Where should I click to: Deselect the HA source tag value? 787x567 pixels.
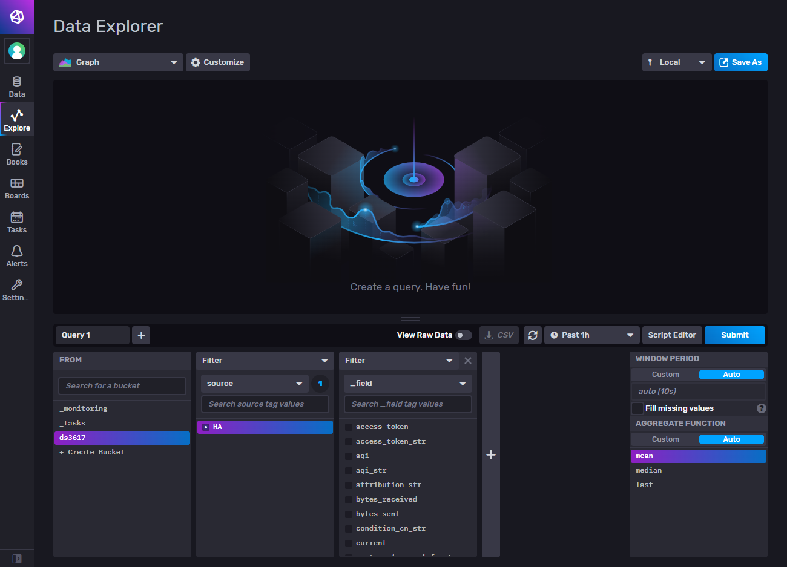point(265,427)
